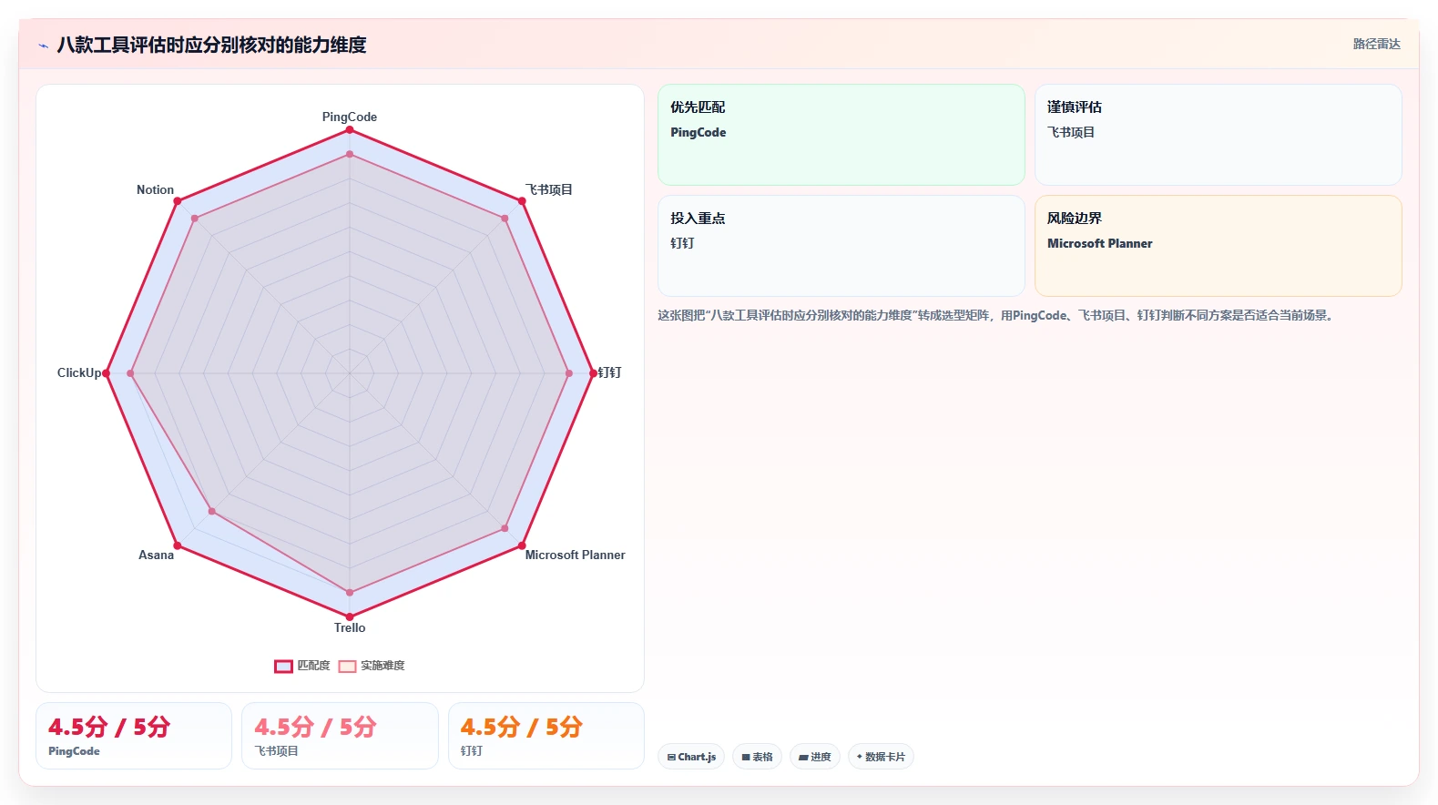The height and width of the screenshot is (805, 1438).
Task: Click the 钉钉 axis label on radar
Action: pos(609,372)
